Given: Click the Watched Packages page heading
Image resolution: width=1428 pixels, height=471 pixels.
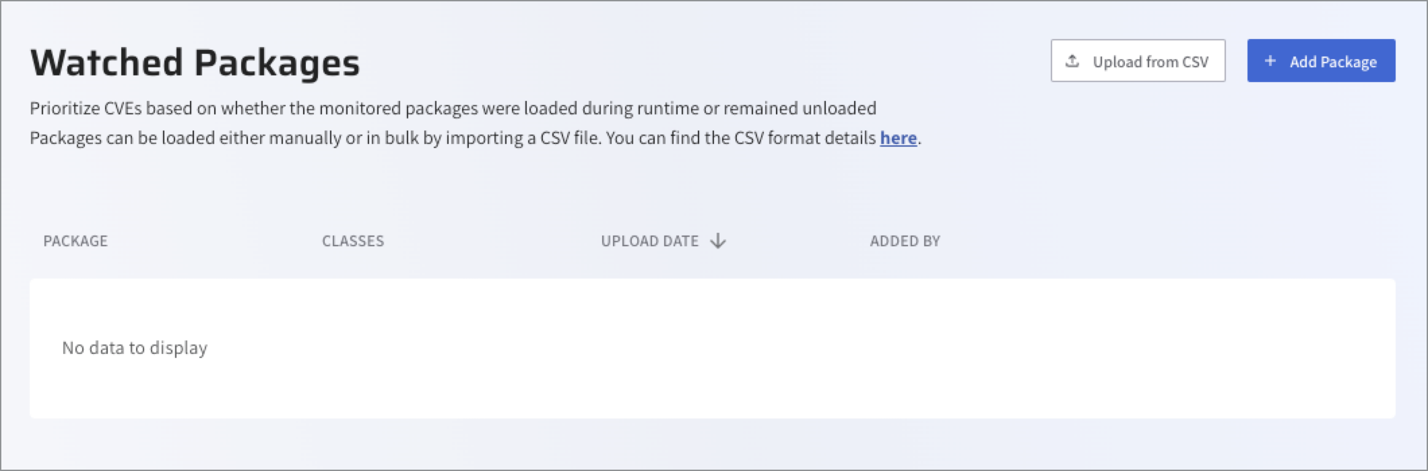Looking at the screenshot, I should point(195,63).
